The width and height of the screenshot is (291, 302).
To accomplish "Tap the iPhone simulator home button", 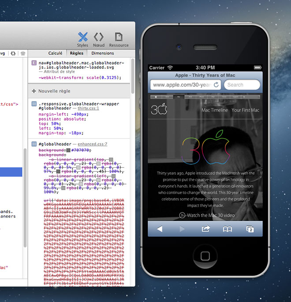I will pos(205,256).
